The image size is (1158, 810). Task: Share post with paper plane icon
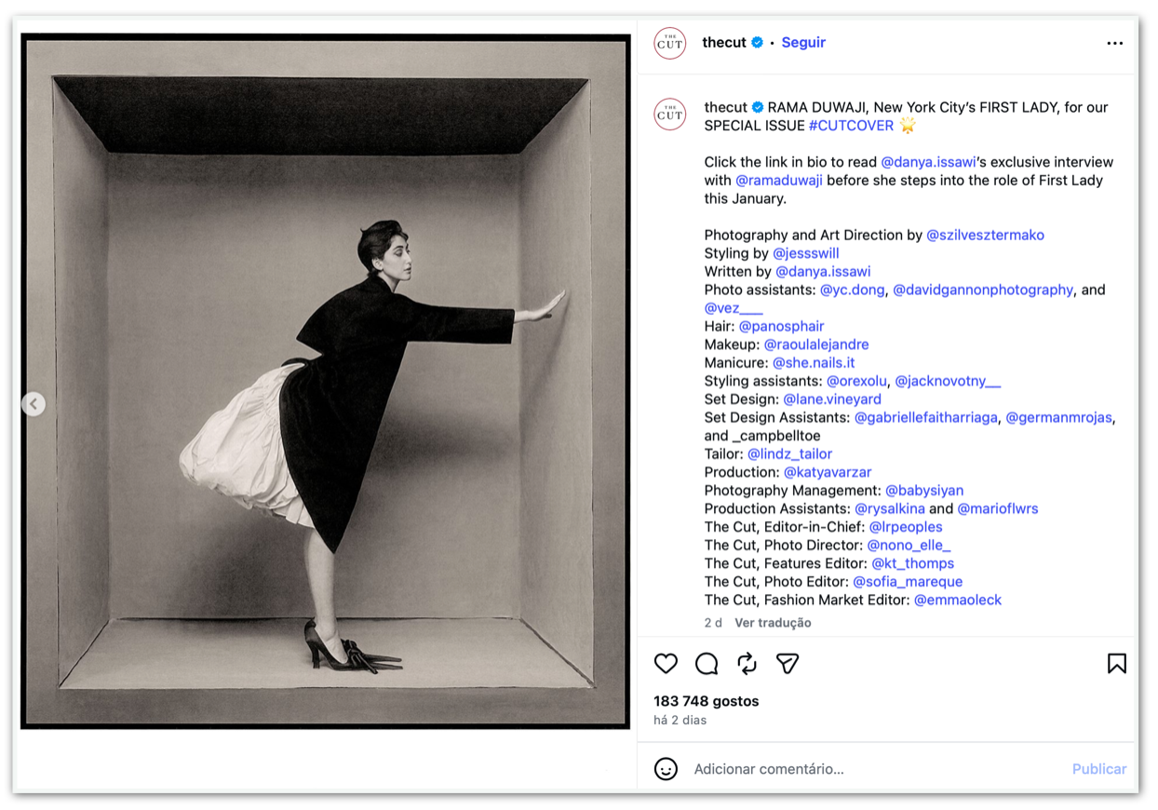pyautogui.click(x=788, y=663)
